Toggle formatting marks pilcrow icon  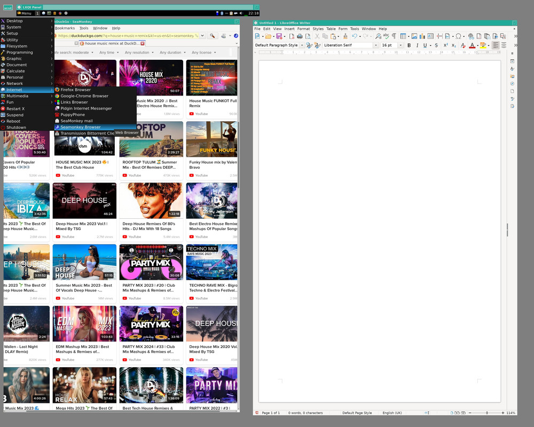394,36
